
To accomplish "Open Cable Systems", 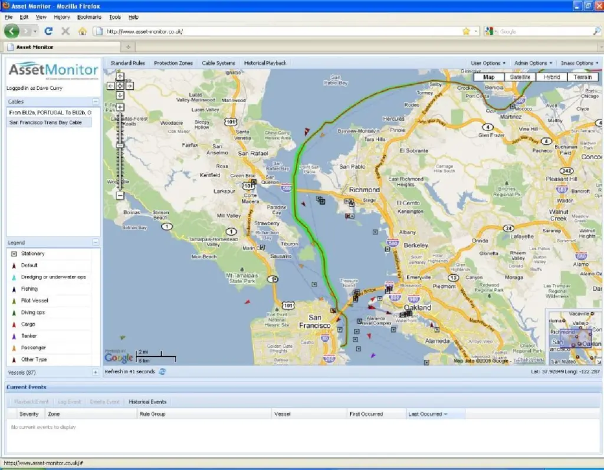I will (x=218, y=63).
